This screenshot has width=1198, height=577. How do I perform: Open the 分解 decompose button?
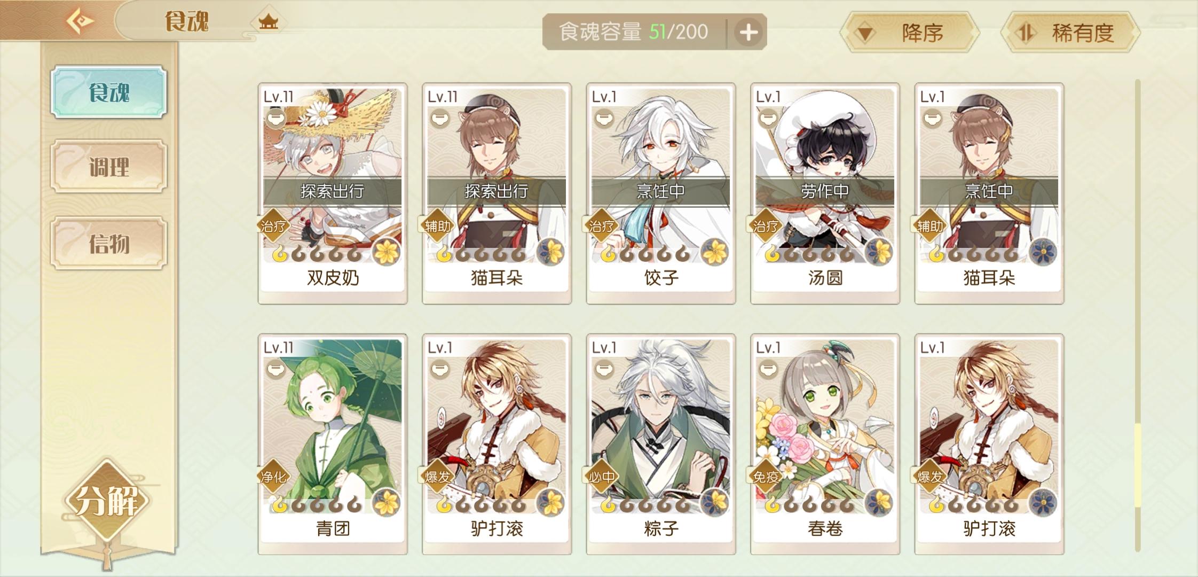click(x=107, y=501)
